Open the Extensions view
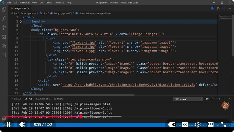The width and height of the screenshot is (234, 132). (4, 46)
